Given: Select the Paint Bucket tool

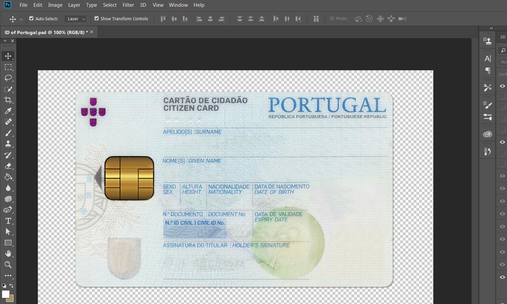Looking at the screenshot, I should click(x=8, y=177).
